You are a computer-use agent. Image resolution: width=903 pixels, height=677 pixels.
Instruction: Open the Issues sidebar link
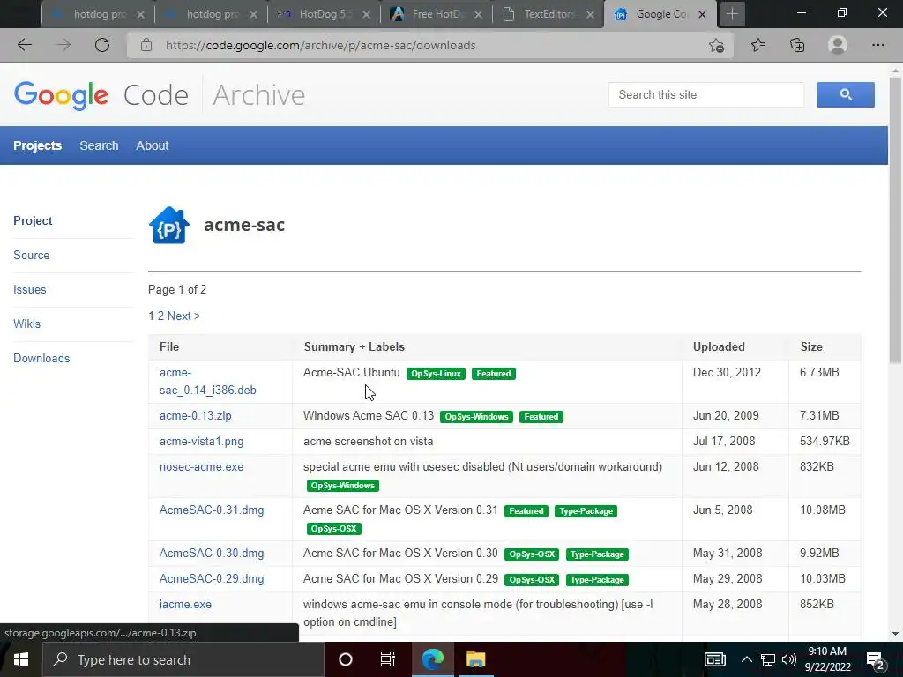click(x=29, y=289)
